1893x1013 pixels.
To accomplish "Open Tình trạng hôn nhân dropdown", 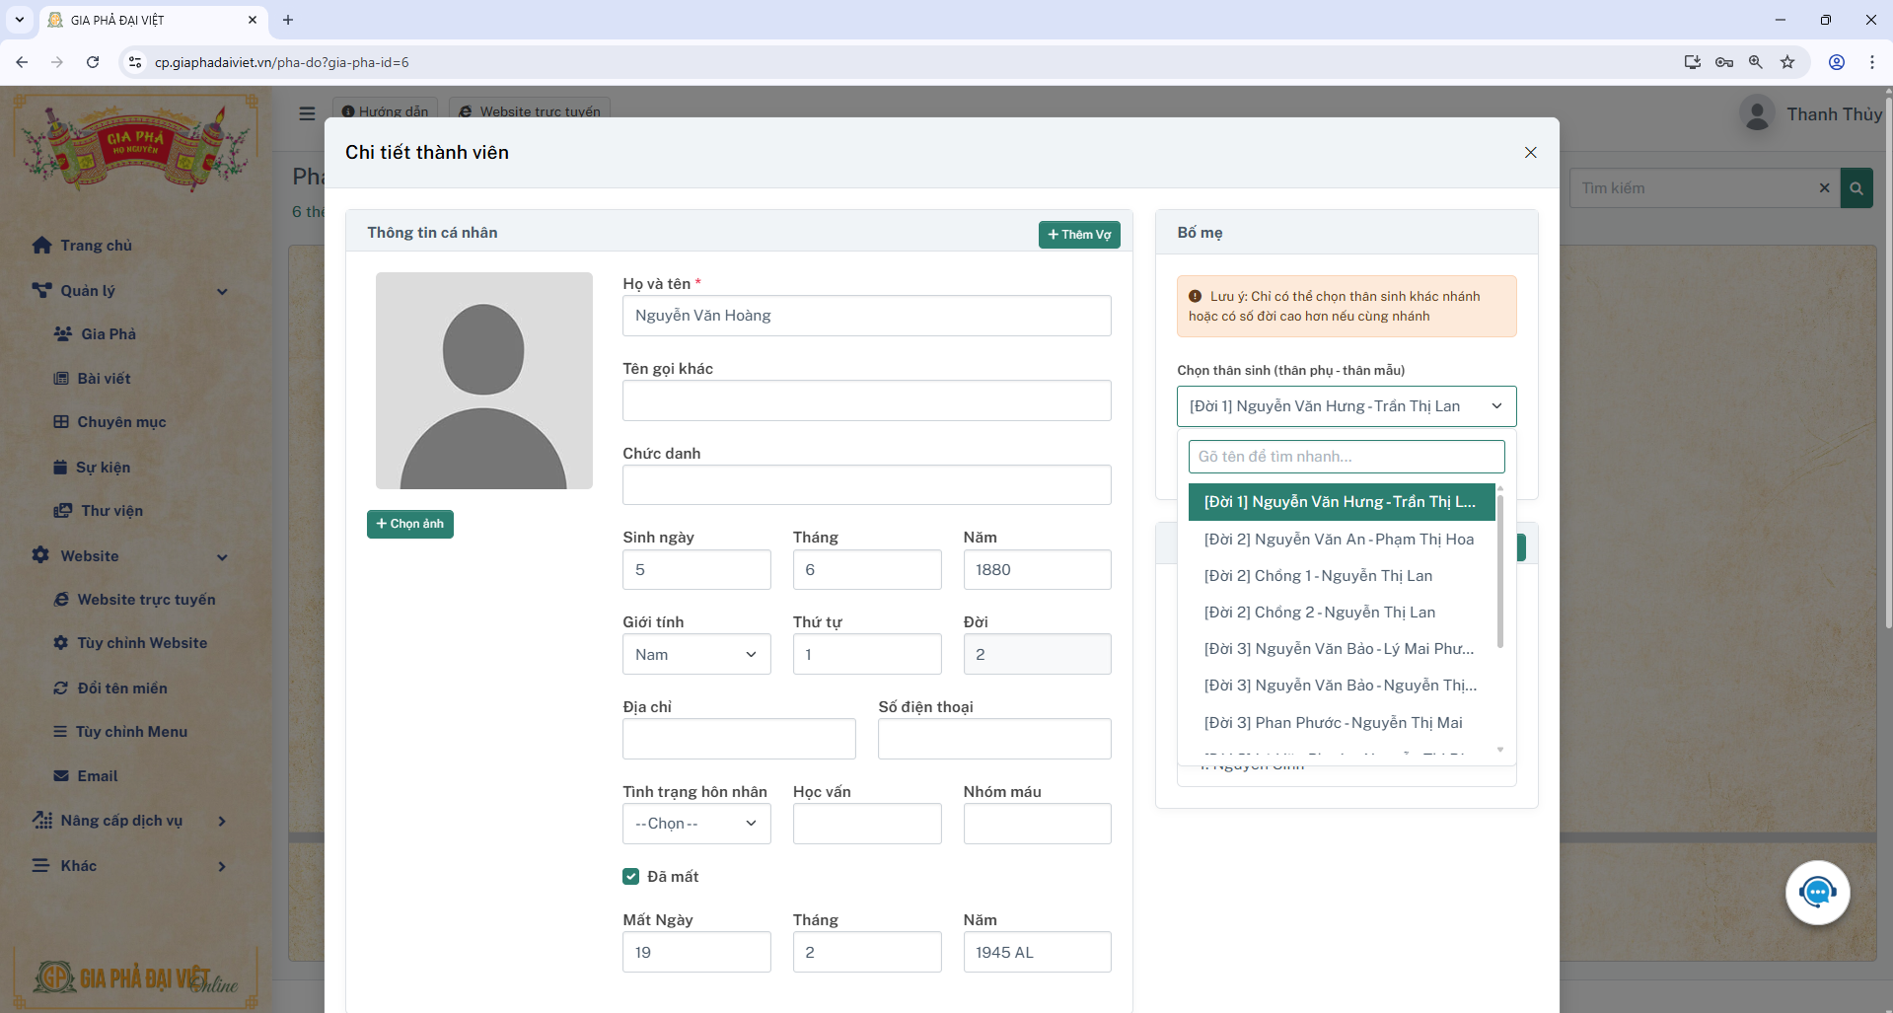I will 695,824.
